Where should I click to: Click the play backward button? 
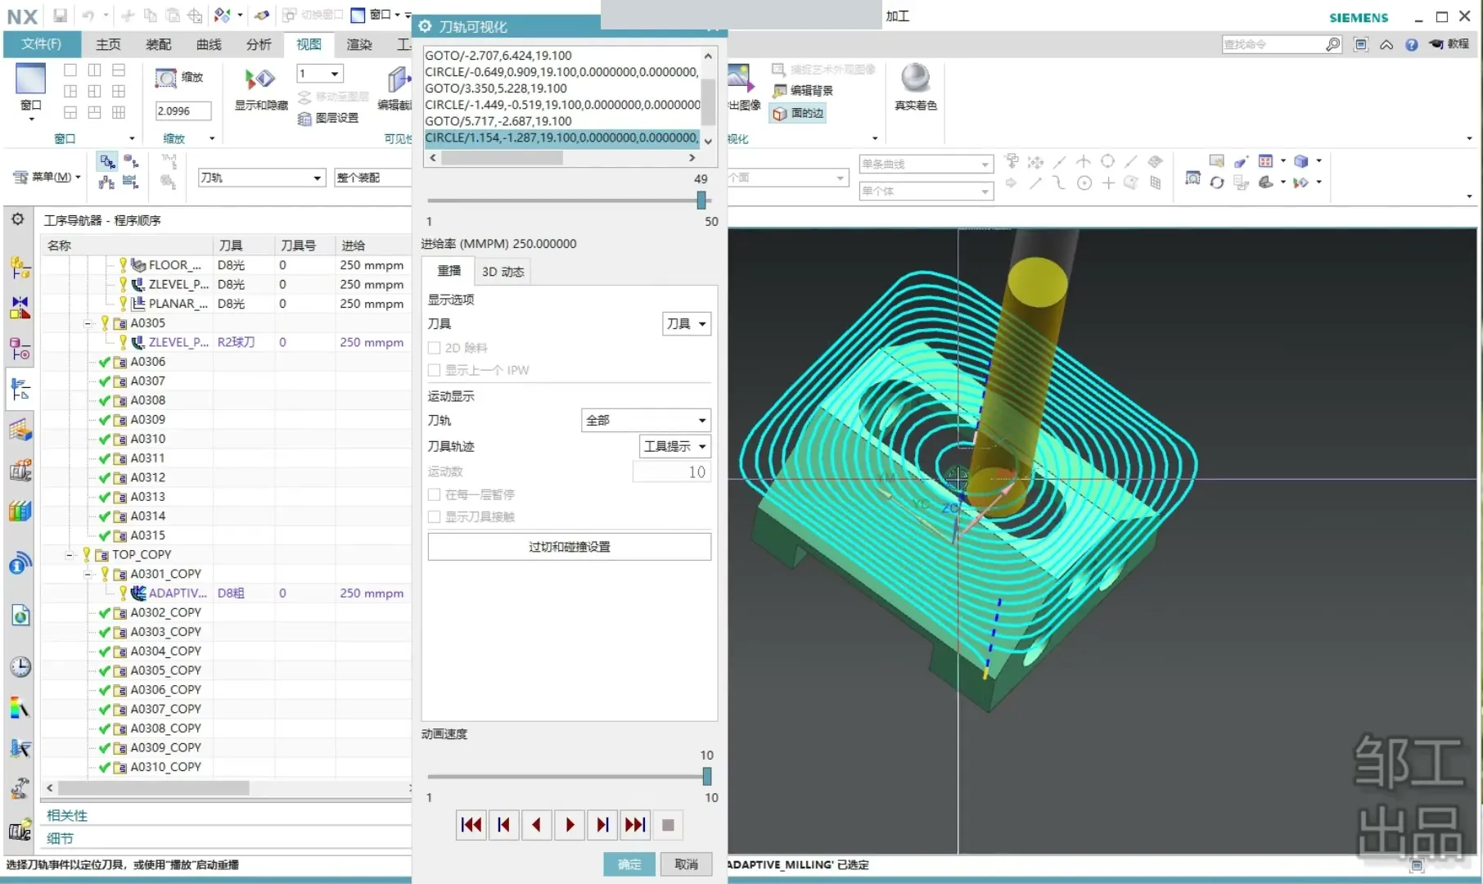pos(536,825)
